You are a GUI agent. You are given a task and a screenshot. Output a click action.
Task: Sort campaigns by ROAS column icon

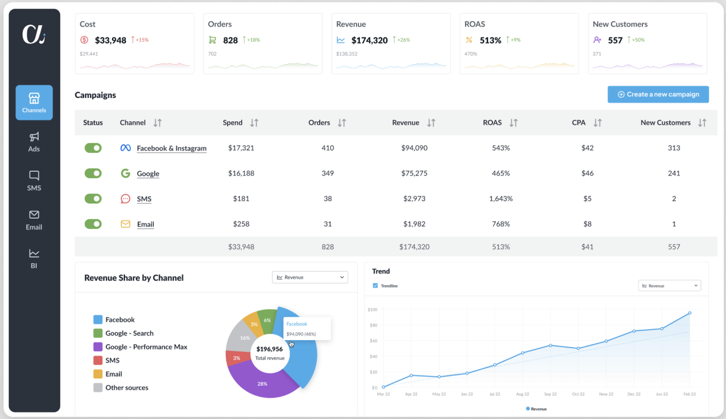pos(513,123)
